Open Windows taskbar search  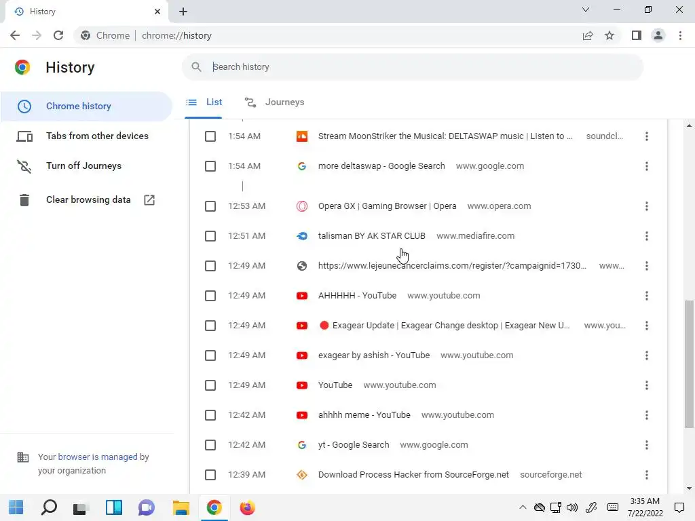[x=49, y=507]
